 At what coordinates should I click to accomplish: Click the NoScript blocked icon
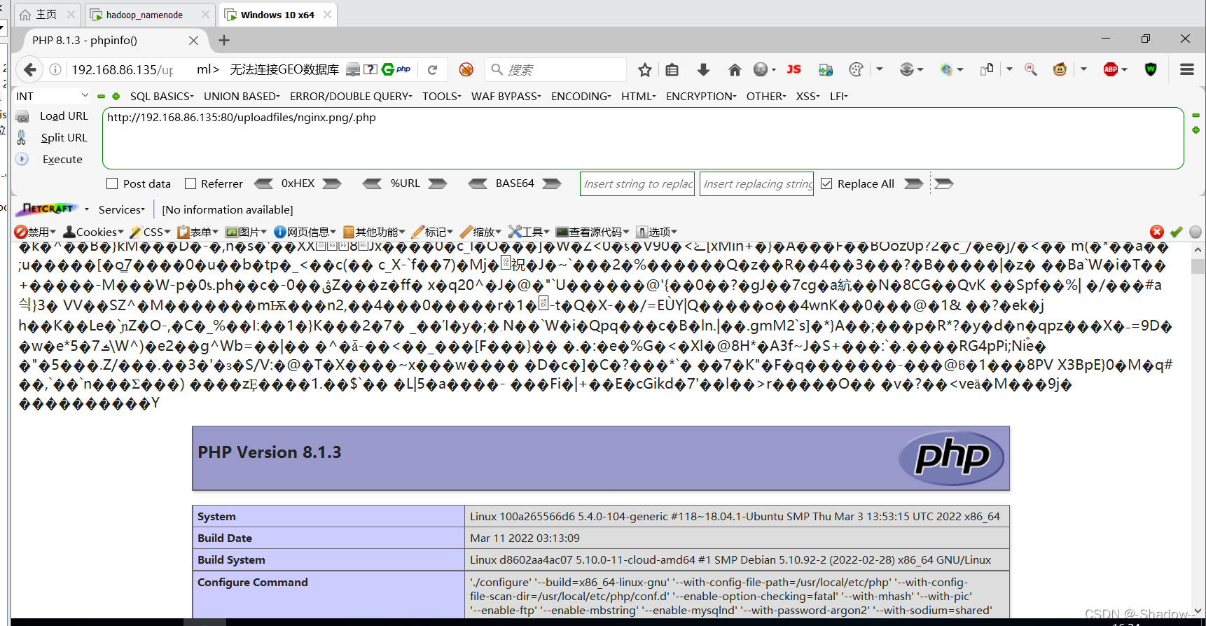click(466, 69)
